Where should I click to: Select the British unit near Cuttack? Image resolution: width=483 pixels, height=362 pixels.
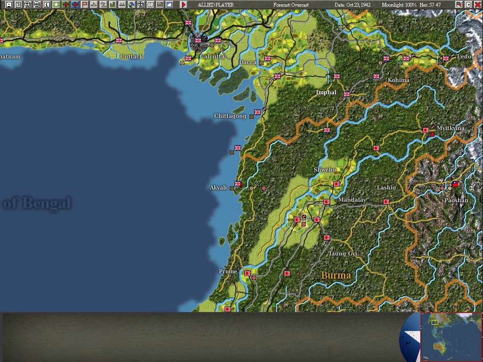tap(118, 41)
